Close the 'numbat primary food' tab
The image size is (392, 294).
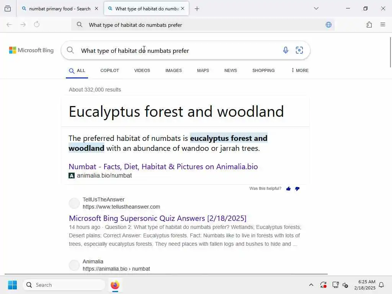(x=96, y=8)
